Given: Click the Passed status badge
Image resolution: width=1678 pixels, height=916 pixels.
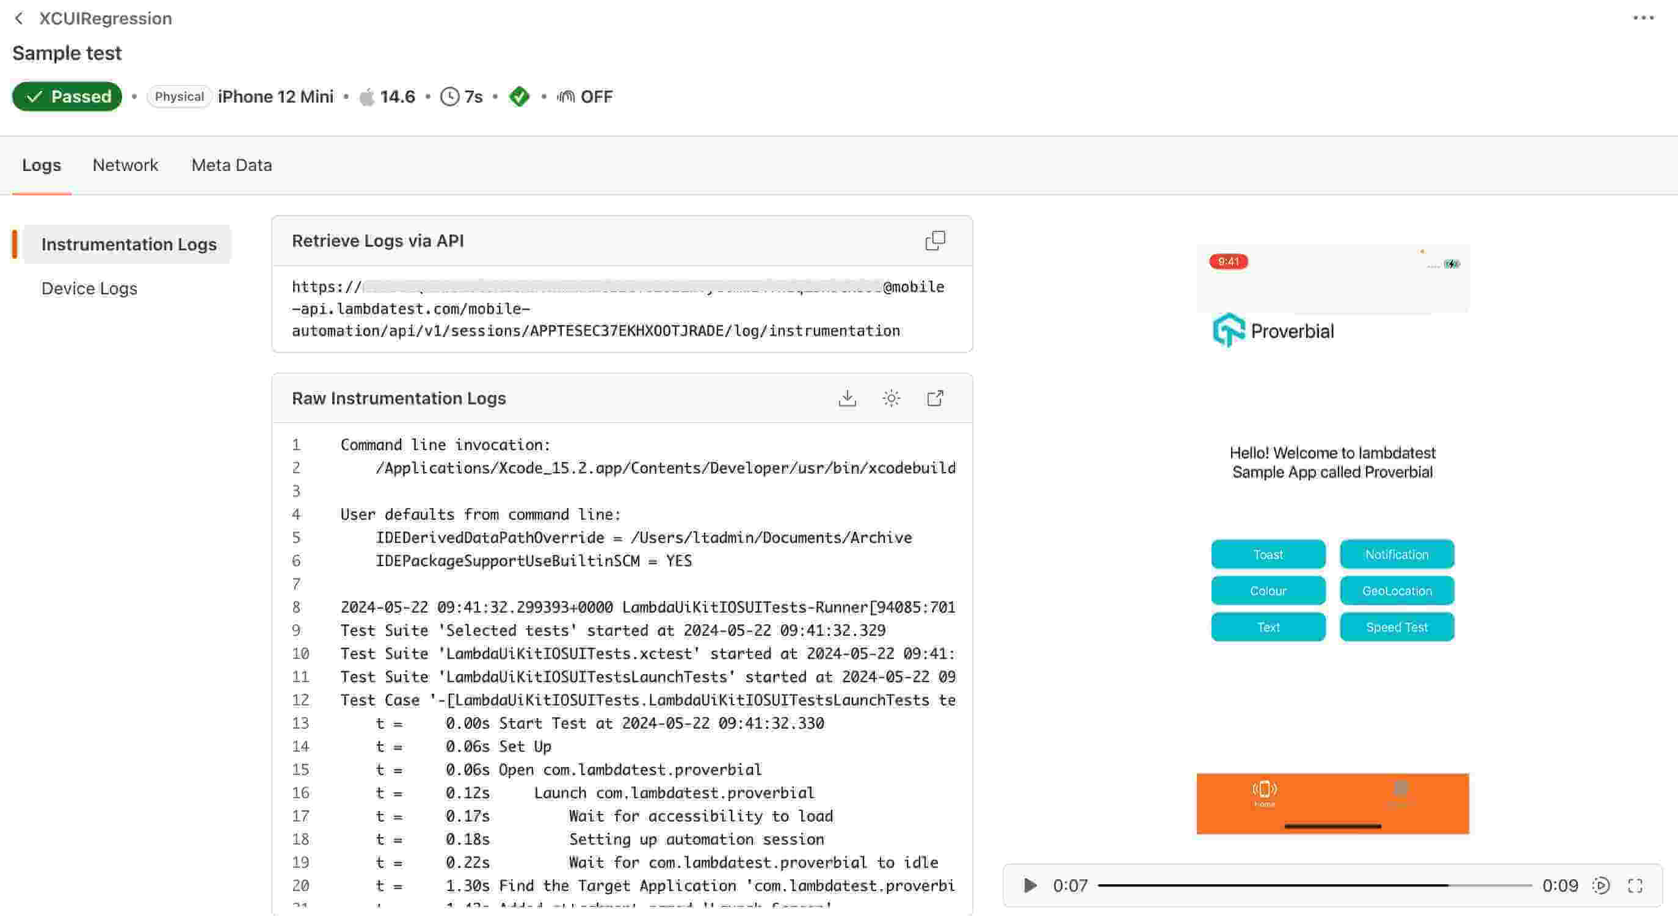Looking at the screenshot, I should [67, 96].
